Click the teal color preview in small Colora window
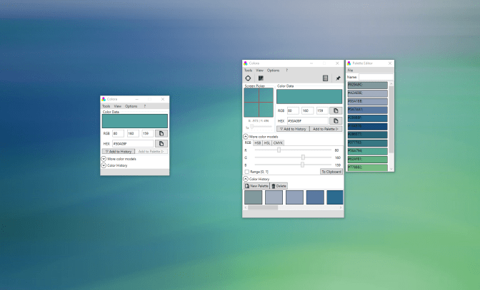480x290 pixels. [135, 121]
